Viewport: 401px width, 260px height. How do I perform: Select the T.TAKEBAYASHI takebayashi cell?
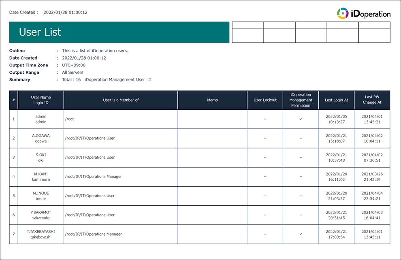click(x=41, y=234)
